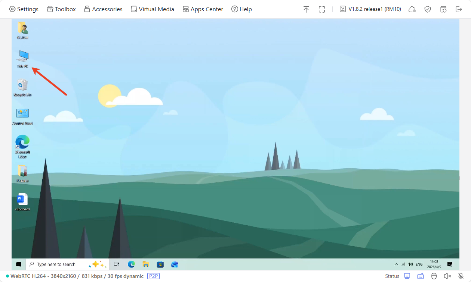Click the keyboard status icon
The width and height of the screenshot is (471, 282).
click(x=421, y=276)
